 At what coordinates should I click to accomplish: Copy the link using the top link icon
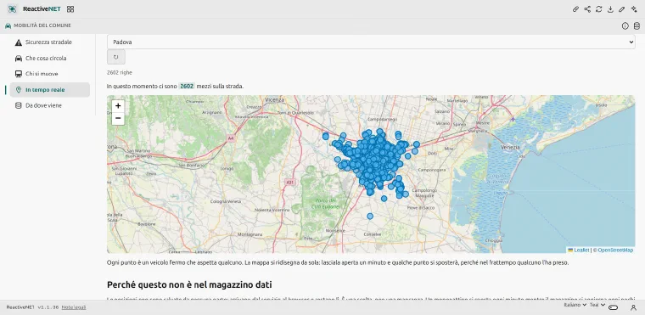pos(576,9)
